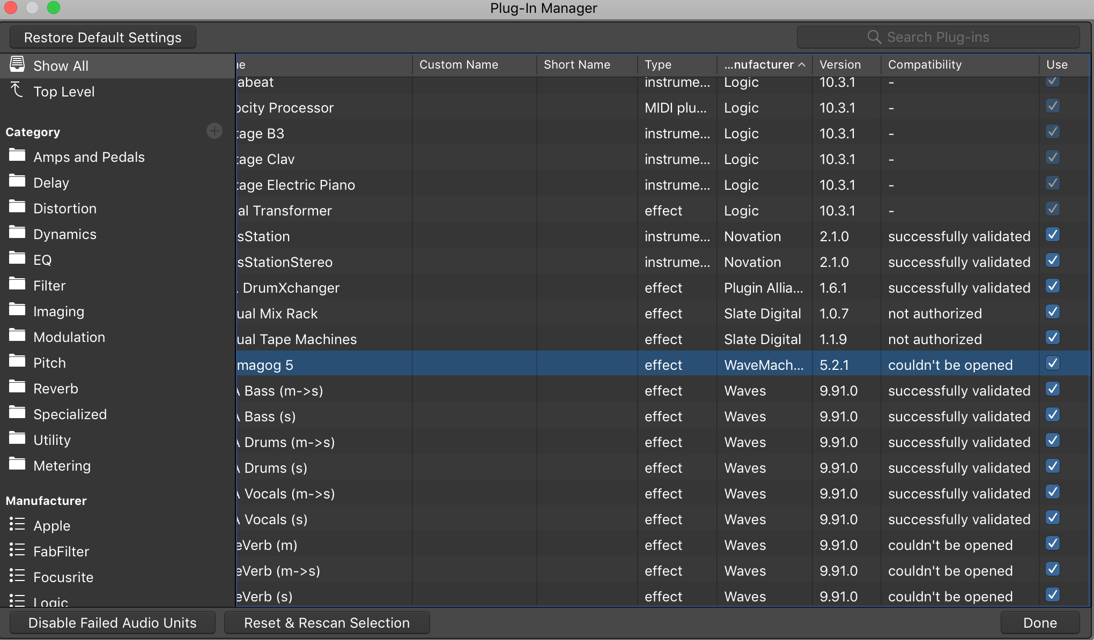
Task: Click the Reverb category folder icon
Action: (17, 388)
